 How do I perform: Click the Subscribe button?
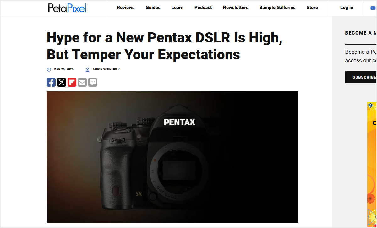point(361,77)
